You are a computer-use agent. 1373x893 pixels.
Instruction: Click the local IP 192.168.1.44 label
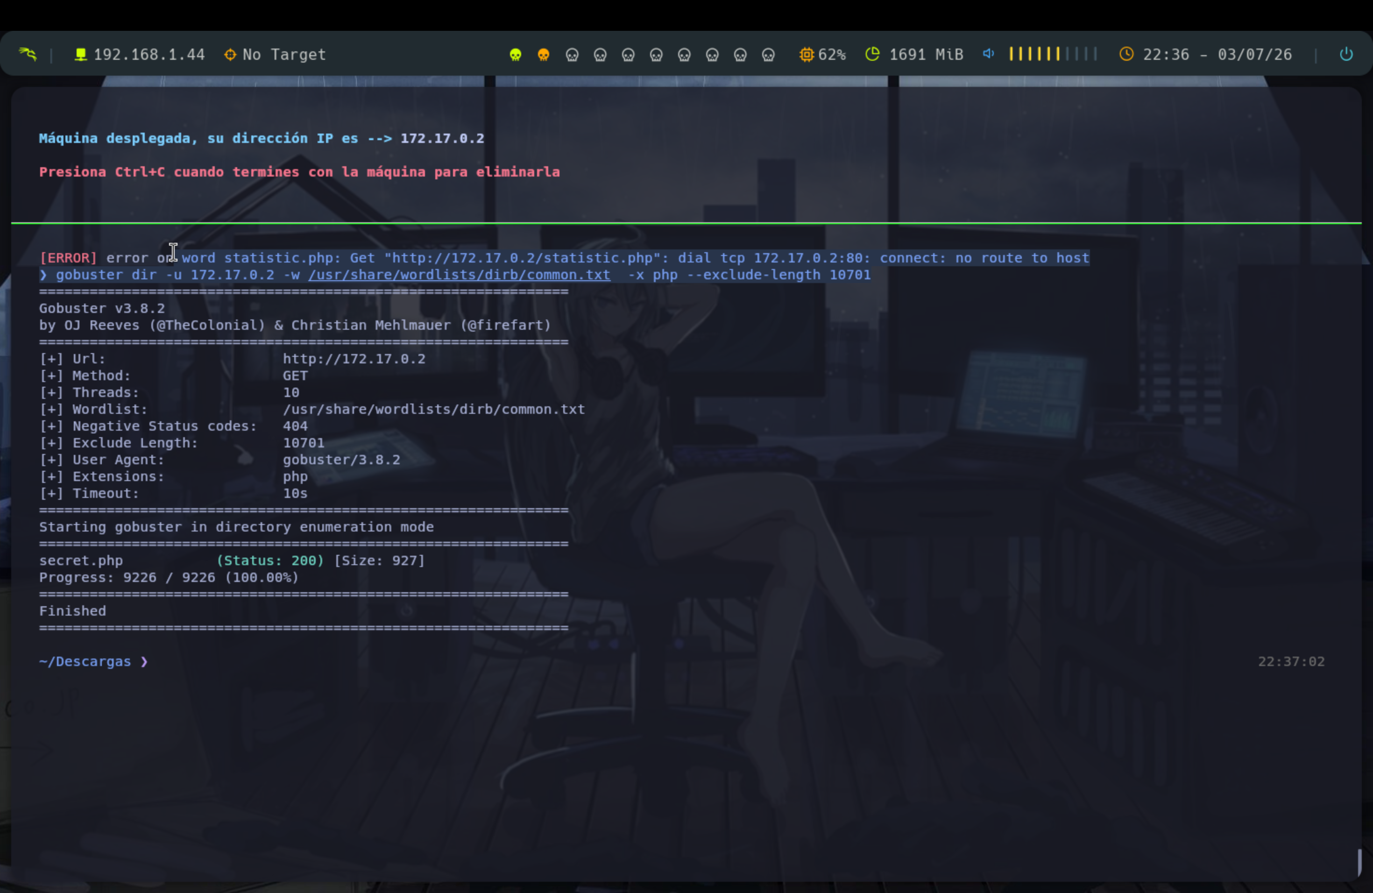coord(149,55)
